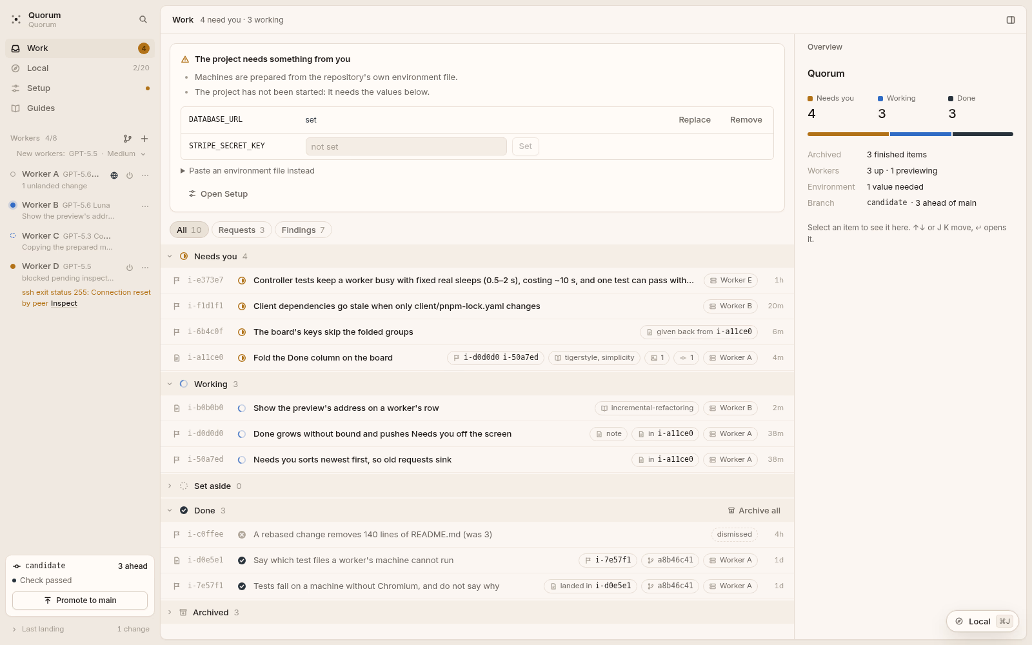
Task: Select Worker B's blue status dot
Action: point(13,205)
